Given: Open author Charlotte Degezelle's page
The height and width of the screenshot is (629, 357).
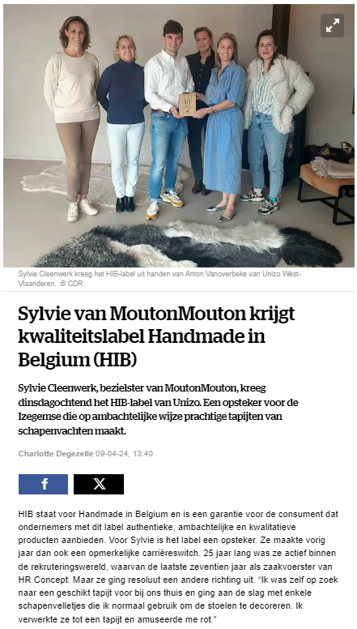Looking at the screenshot, I should pyautogui.click(x=56, y=454).
